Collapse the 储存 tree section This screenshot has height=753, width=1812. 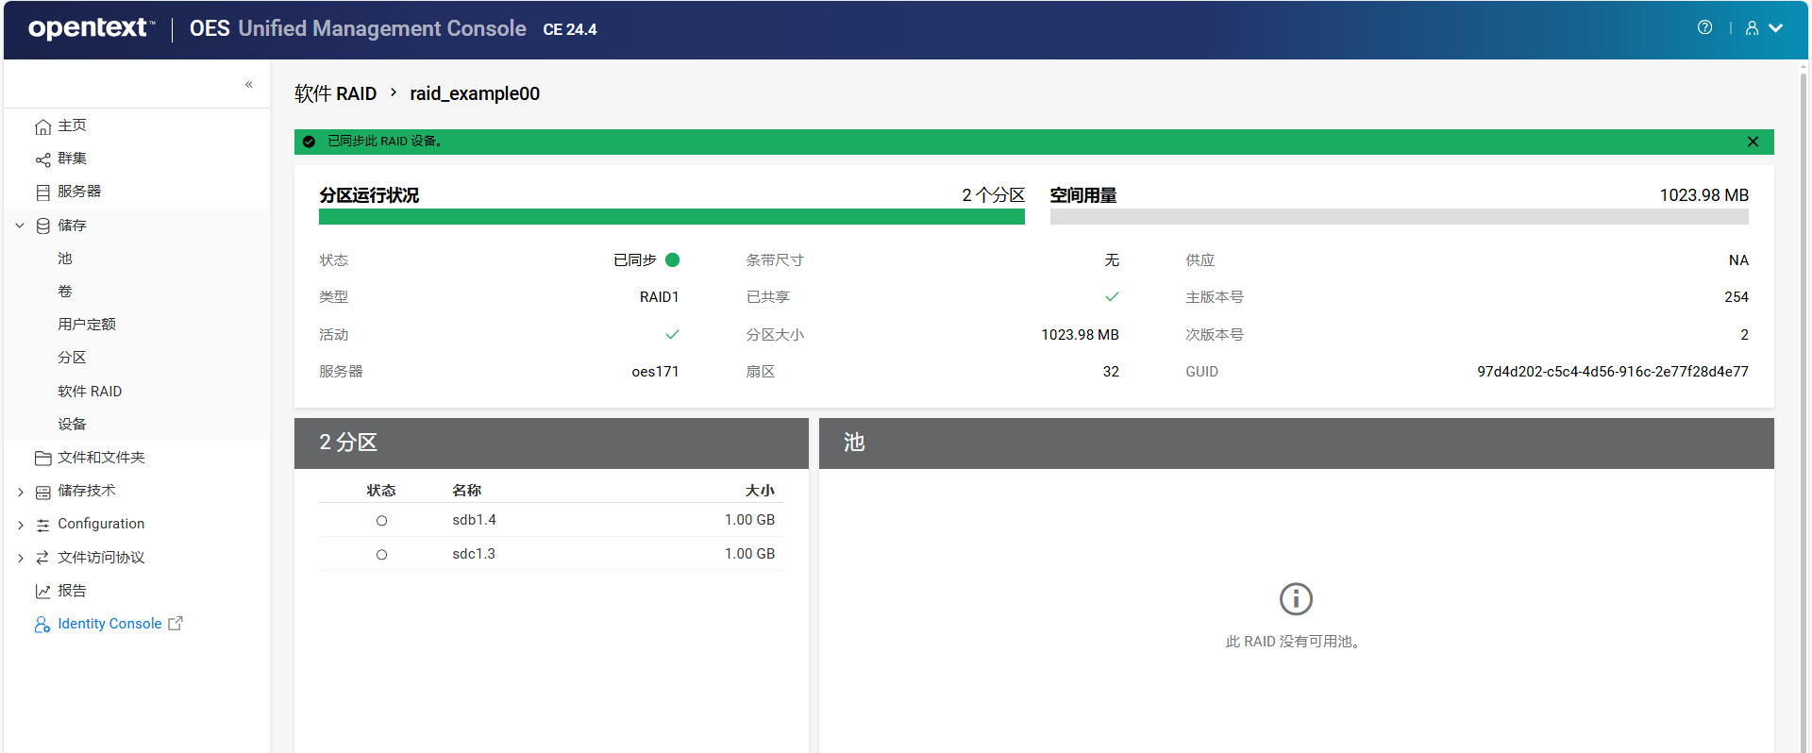[x=20, y=226]
